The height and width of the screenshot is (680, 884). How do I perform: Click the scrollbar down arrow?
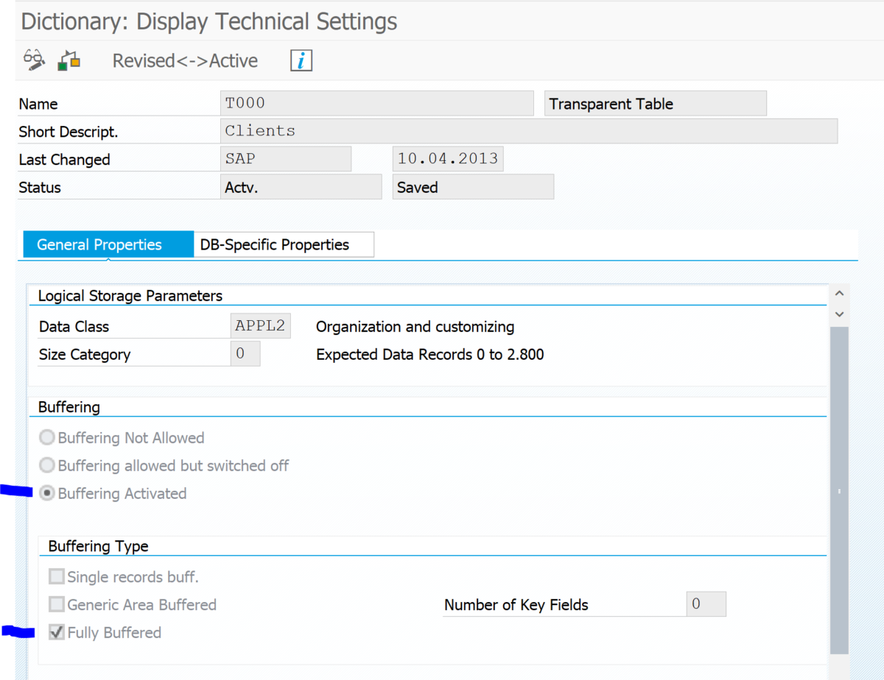(840, 314)
